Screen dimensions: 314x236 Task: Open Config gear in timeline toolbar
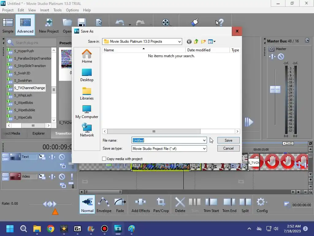[x=262, y=205]
